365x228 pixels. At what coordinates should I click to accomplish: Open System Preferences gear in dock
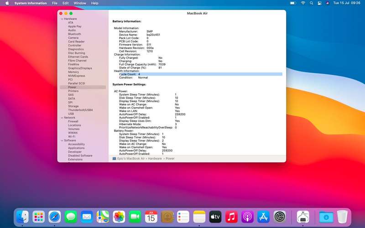pyautogui.click(x=280, y=217)
